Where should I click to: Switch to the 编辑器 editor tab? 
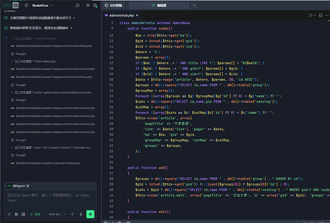pos(159,5)
